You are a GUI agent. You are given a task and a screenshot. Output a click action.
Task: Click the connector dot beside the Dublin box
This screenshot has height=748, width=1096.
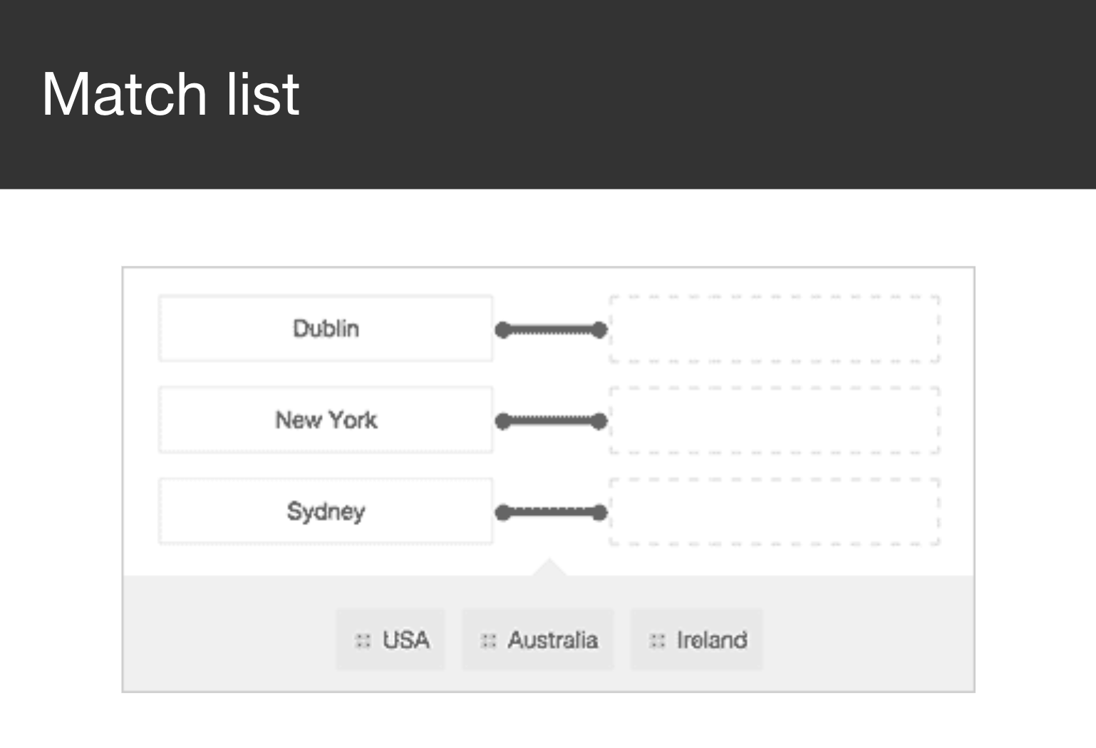[505, 328]
